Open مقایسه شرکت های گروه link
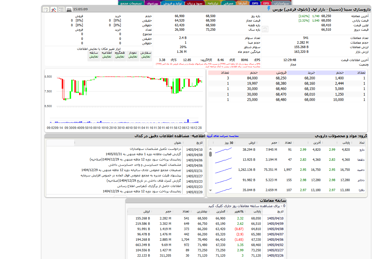The height and width of the screenshot is (259, 376). pos(223,136)
